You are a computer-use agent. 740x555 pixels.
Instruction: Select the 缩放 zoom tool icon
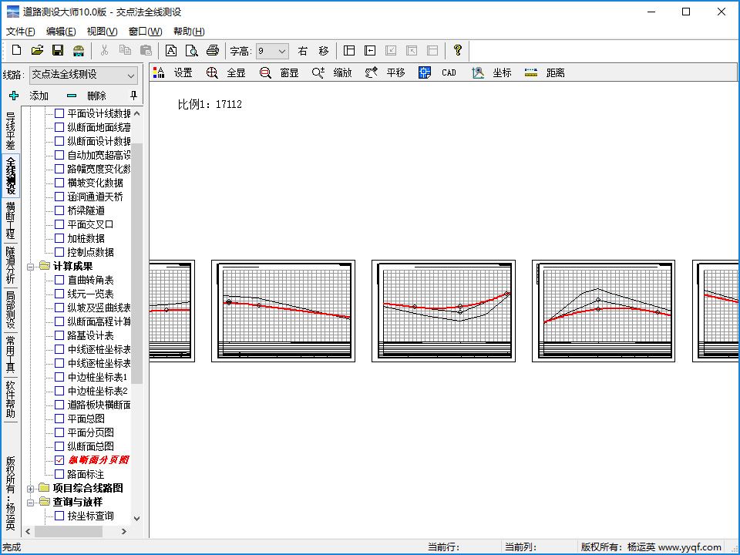(318, 72)
